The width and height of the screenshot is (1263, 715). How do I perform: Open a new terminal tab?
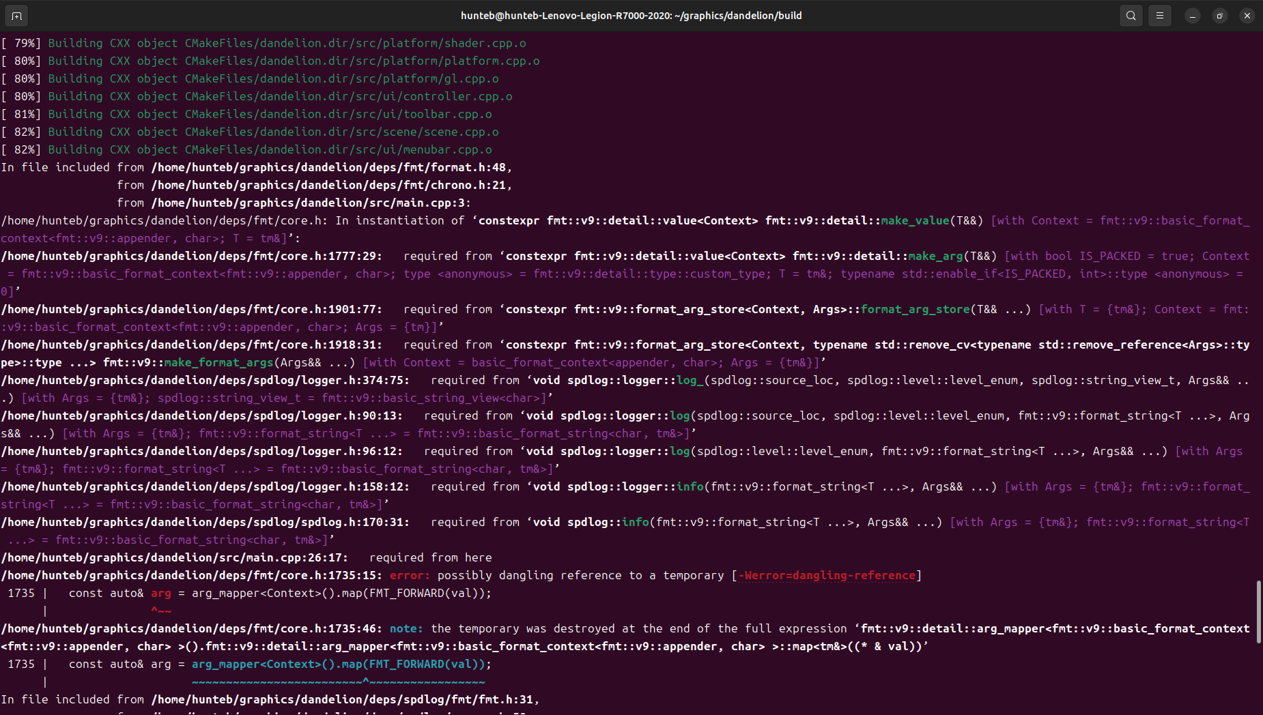[x=16, y=16]
